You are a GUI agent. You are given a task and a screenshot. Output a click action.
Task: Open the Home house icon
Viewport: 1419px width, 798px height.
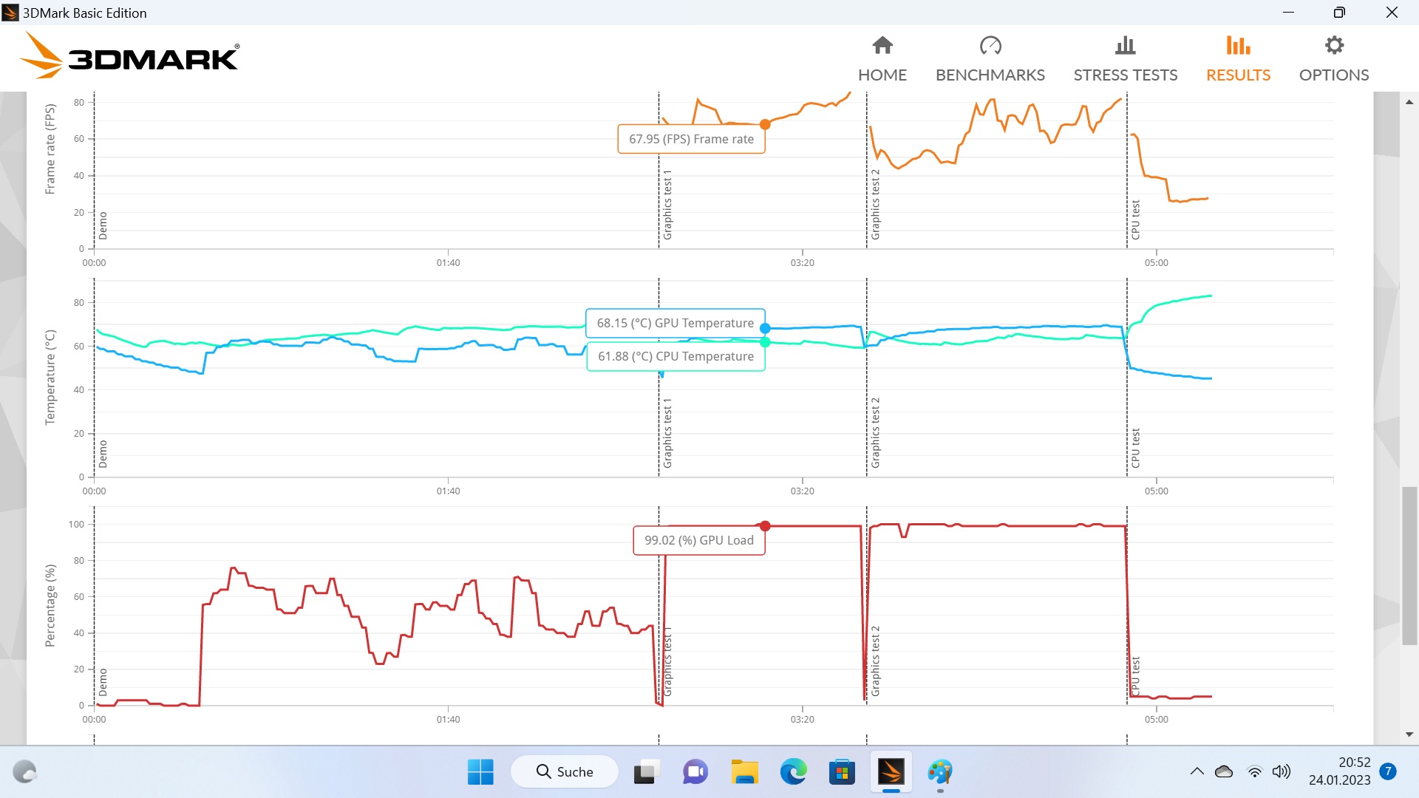click(882, 46)
